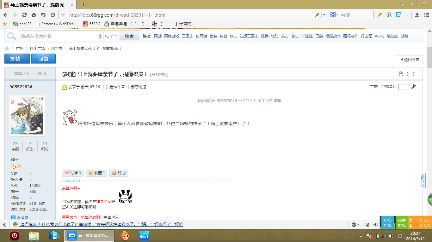Image resolution: width=432 pixels, height=242 pixels.
Task: Reload the current page
Action: click(24, 15)
